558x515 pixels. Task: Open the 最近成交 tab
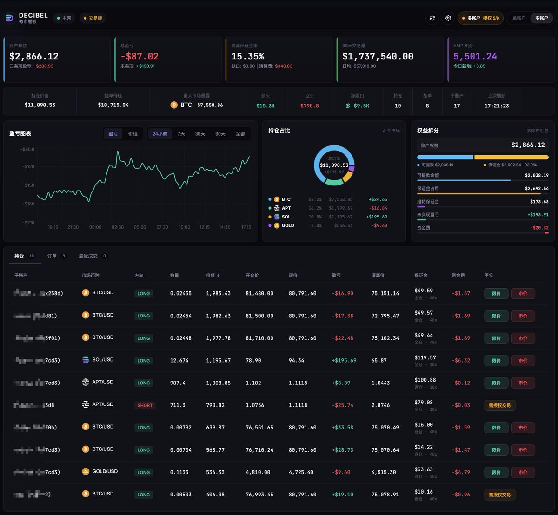point(93,256)
